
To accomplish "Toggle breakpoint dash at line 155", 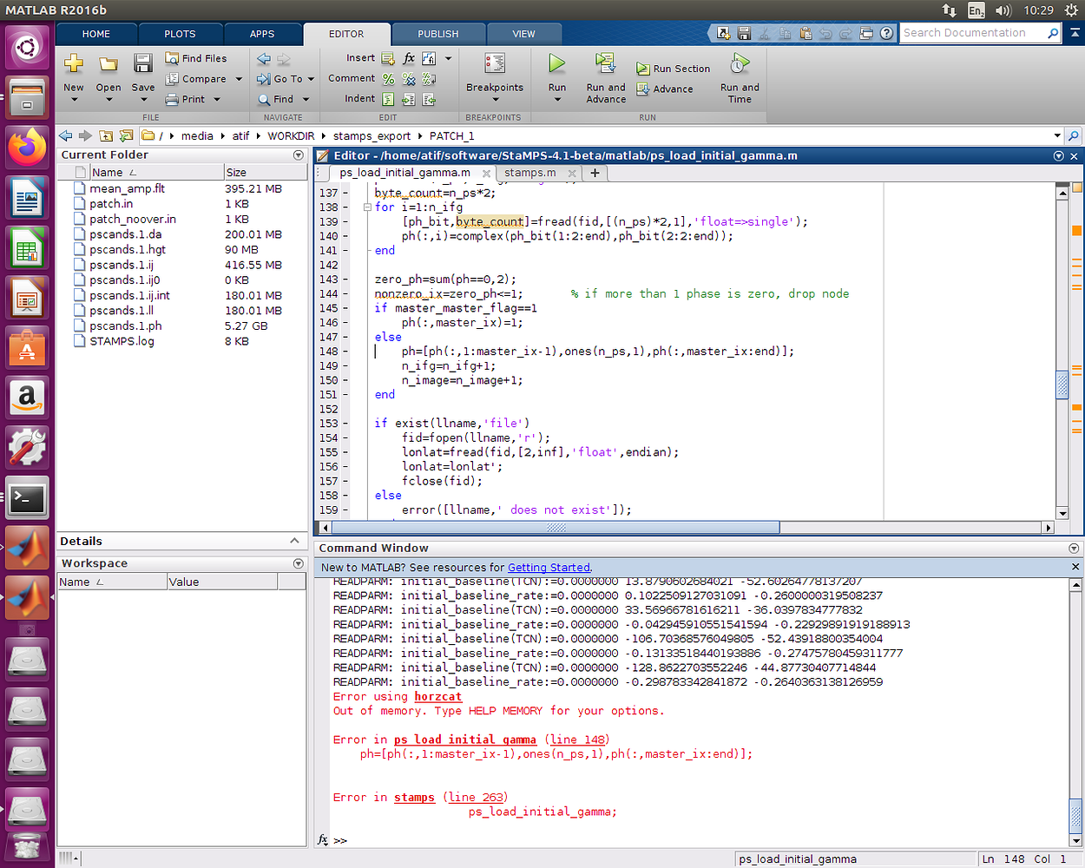I will pos(345,452).
